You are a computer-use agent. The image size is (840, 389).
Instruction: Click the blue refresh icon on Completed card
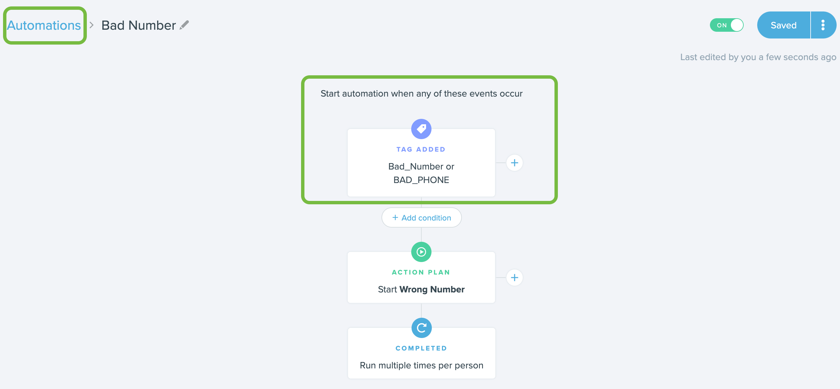point(421,328)
